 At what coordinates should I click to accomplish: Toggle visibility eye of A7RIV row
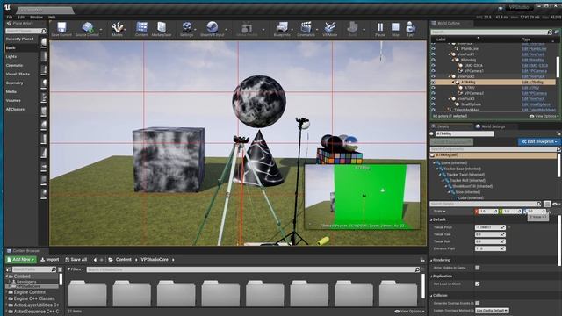[433, 88]
